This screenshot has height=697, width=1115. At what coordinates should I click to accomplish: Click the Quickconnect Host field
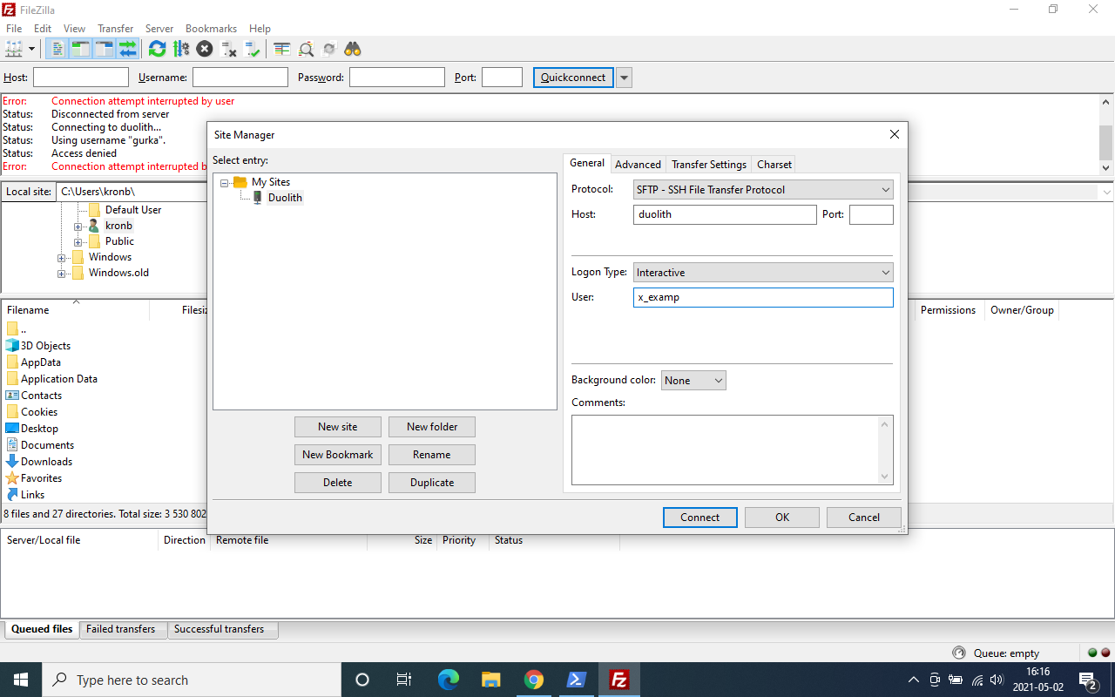pyautogui.click(x=81, y=78)
